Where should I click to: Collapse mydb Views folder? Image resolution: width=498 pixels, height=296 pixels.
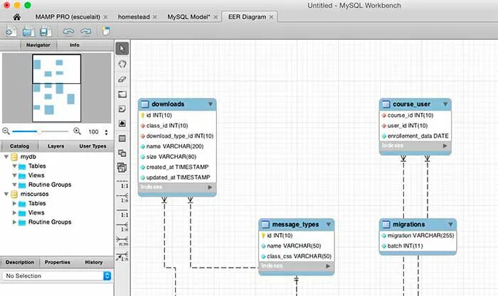click(14, 175)
